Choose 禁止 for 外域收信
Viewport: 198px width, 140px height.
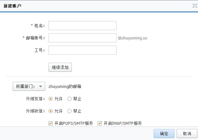pyautogui.click(x=69, y=111)
